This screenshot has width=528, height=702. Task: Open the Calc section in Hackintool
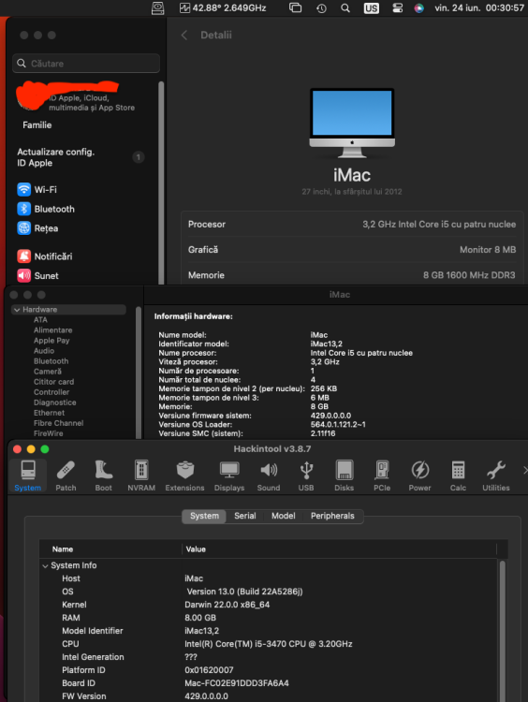pyautogui.click(x=458, y=475)
